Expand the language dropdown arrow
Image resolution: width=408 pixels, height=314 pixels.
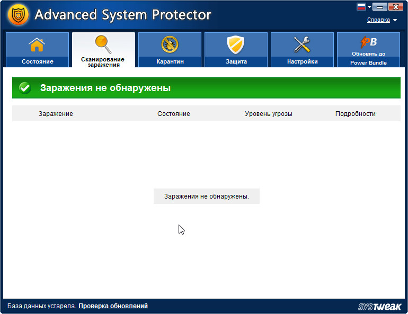point(369,7)
